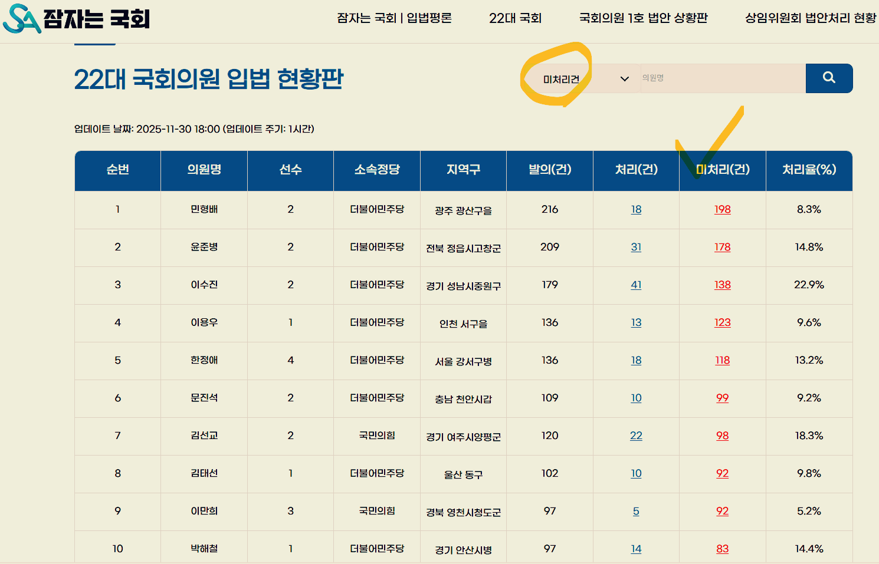Click the 22대 국회의원 입법 현황판 heading

coord(209,79)
